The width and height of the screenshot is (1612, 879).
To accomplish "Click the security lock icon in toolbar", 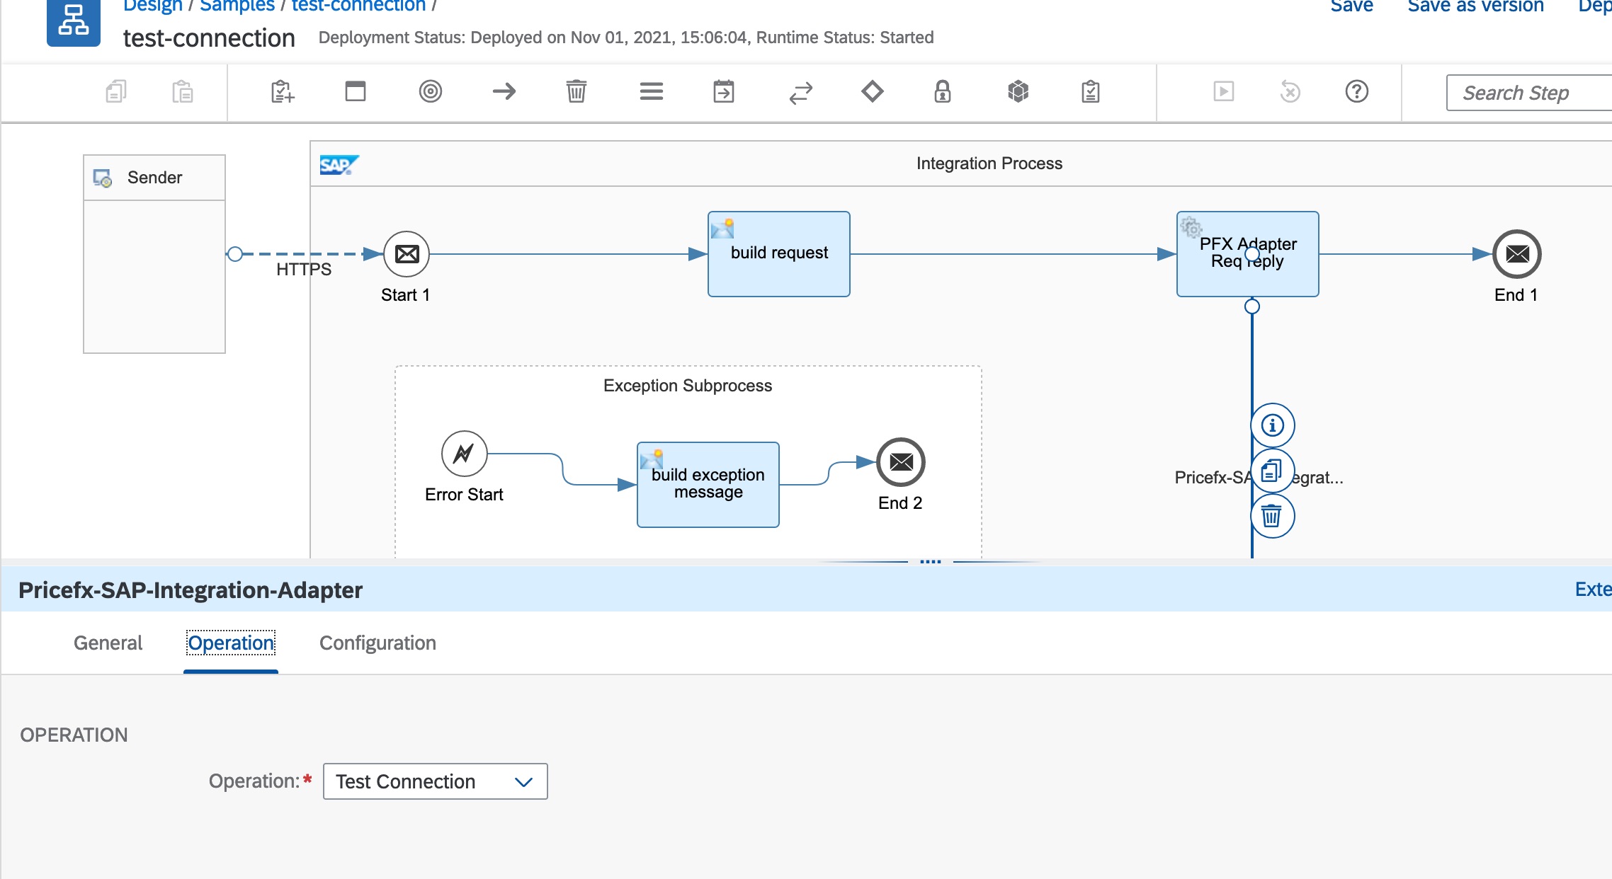I will [x=942, y=92].
